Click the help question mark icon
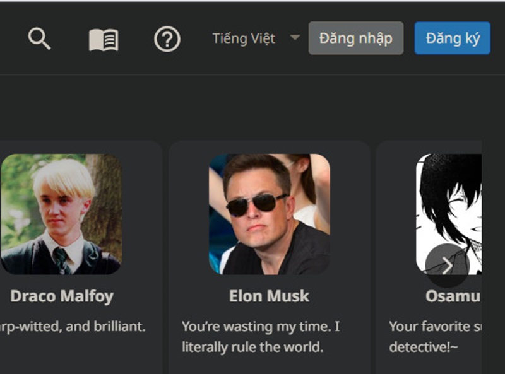This screenshot has width=505, height=374. [x=167, y=40]
